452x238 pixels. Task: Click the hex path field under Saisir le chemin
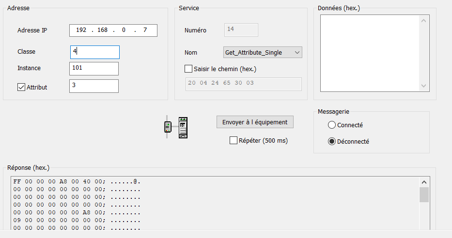(243, 83)
